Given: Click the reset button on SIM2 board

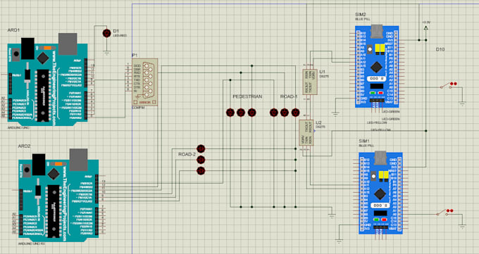Looking at the screenshot, I should 370,49.
